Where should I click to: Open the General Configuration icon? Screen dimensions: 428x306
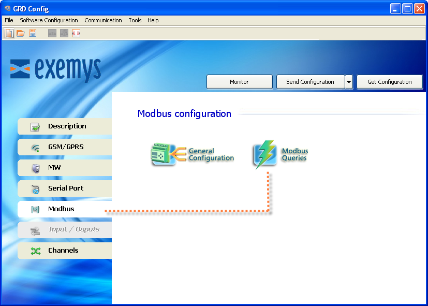click(x=164, y=154)
